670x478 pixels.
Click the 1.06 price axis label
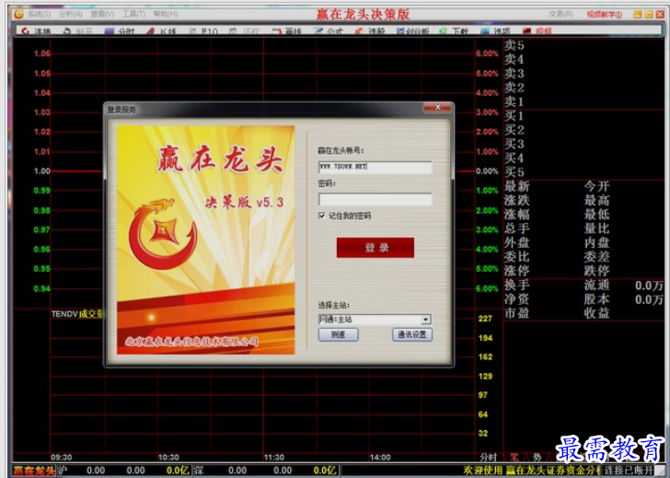tap(42, 53)
